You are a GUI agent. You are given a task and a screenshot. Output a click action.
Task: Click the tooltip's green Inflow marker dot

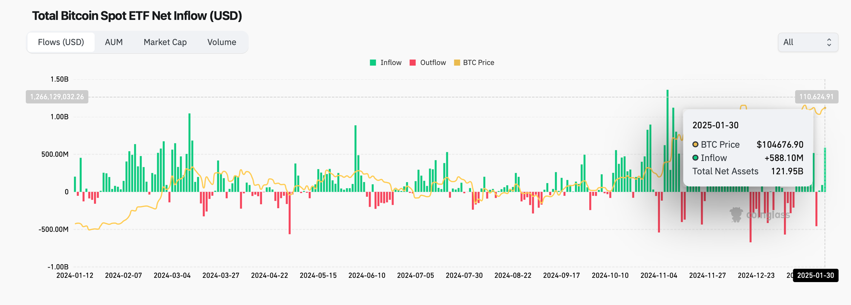(x=695, y=158)
